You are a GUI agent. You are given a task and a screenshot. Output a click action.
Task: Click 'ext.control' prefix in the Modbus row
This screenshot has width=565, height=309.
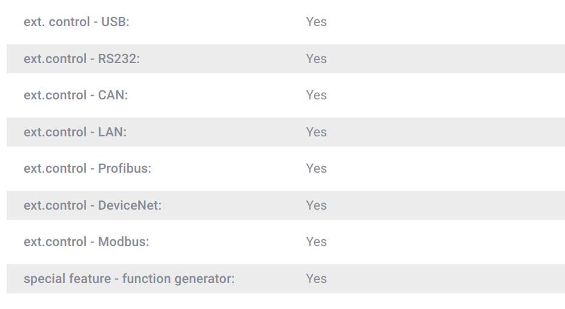55,242
